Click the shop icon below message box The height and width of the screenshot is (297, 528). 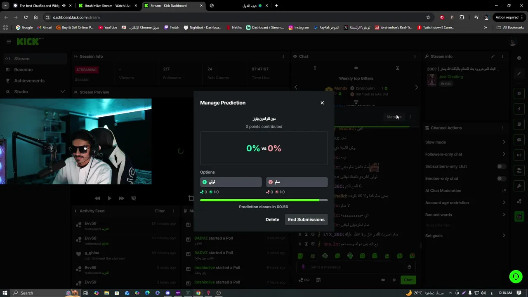tap(318, 280)
